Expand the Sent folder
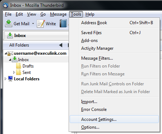Viewport: 162px width, 134px height. coord(14,73)
